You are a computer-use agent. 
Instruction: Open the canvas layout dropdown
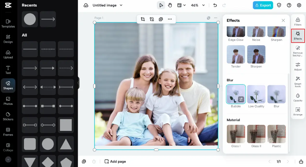coord(181,5)
